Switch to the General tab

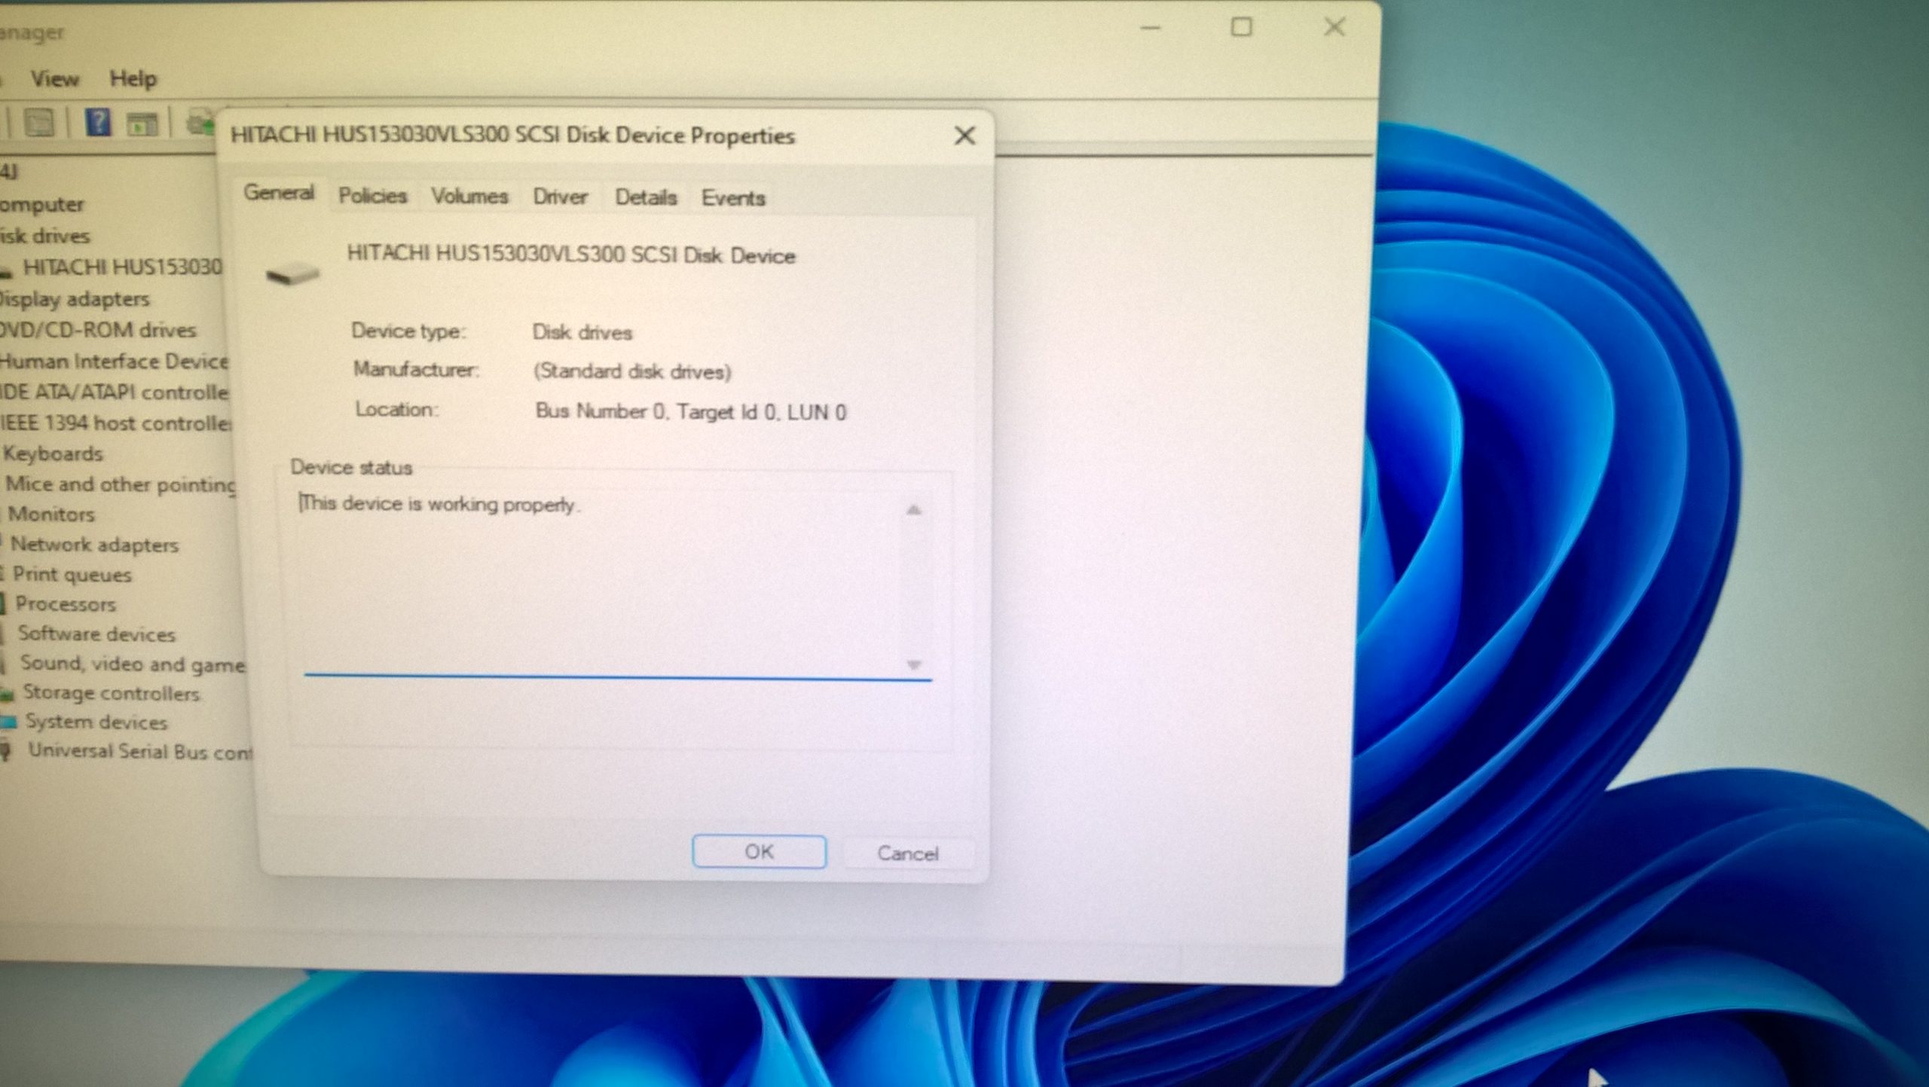[279, 193]
